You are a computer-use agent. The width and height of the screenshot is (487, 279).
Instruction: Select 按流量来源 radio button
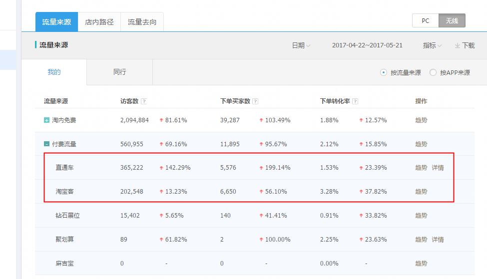click(384, 72)
